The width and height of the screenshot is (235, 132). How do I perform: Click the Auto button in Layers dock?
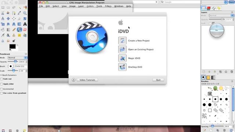pos(232,2)
